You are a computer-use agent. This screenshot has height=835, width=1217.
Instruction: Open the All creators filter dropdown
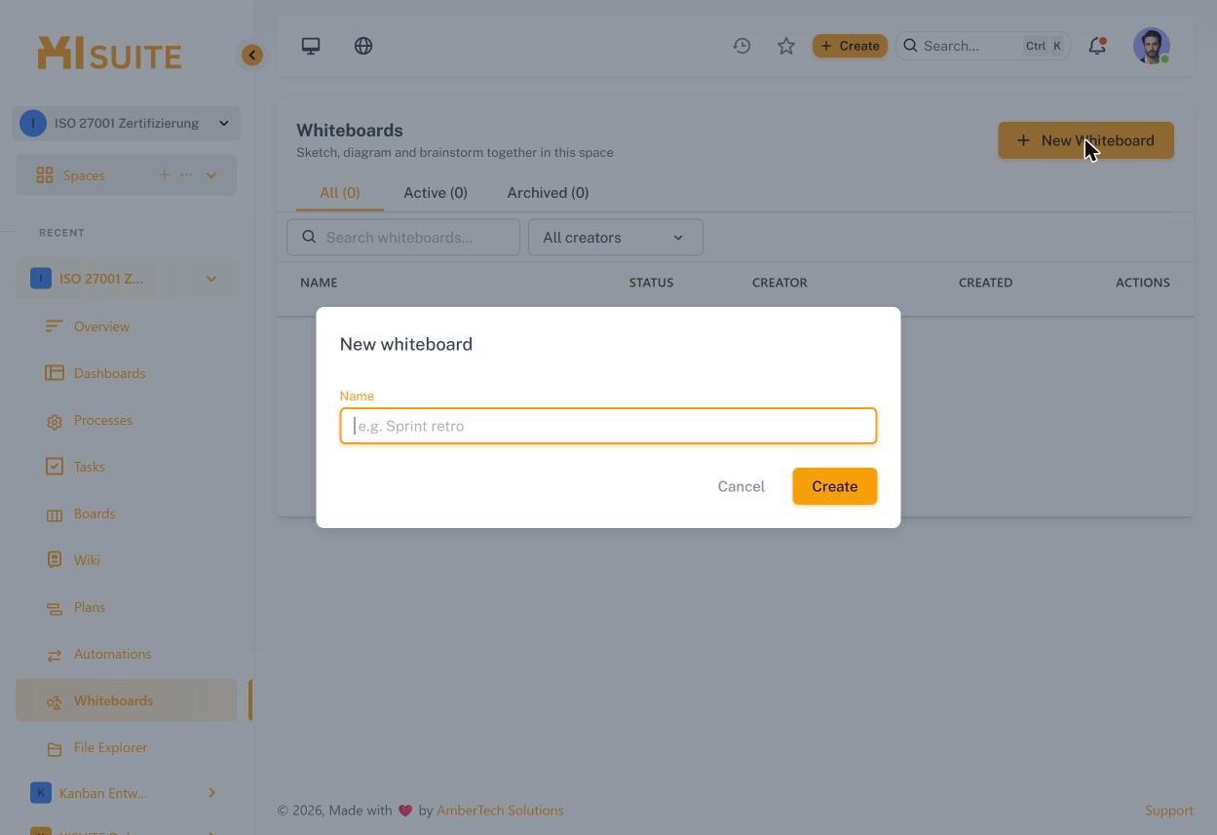pyautogui.click(x=616, y=238)
